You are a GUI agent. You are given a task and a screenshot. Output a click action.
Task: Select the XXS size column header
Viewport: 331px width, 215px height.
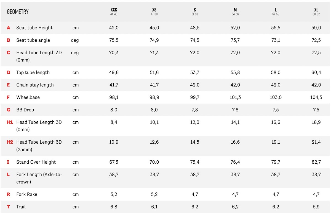pos(114,12)
